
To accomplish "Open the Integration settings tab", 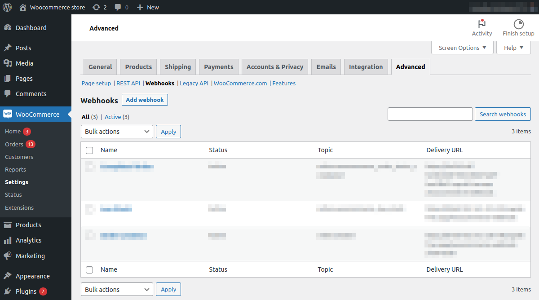I will (366, 66).
